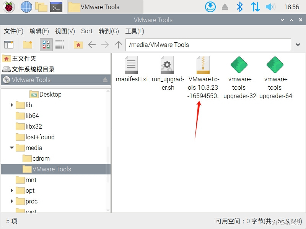Open the network up-down arrows tray icon

click(255, 7)
